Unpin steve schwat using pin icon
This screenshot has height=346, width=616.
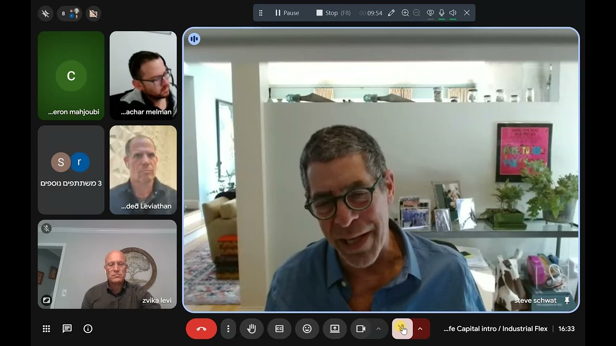[x=566, y=300]
